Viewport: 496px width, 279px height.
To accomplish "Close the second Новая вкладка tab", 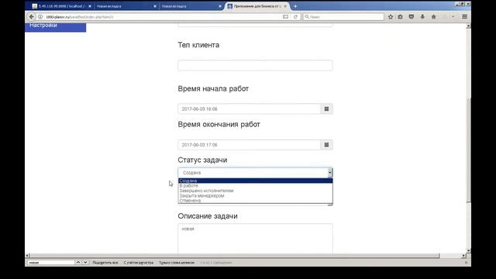I will coord(220,6).
